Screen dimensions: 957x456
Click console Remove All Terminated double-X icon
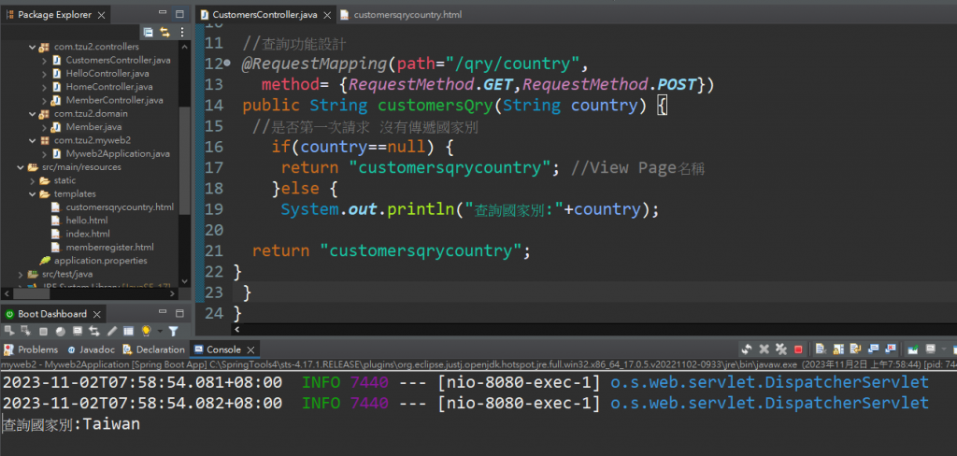[x=780, y=349]
